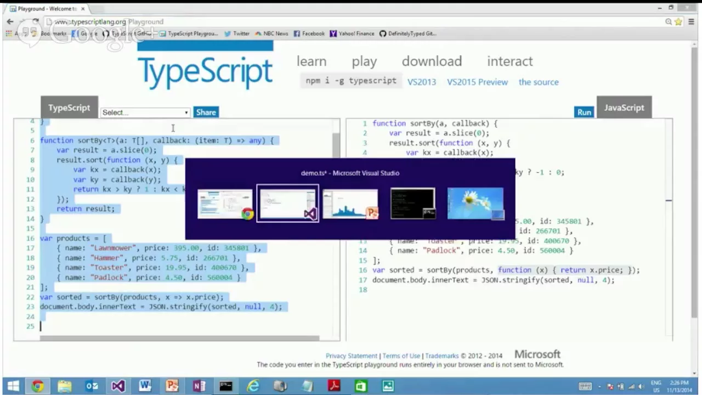Click 'var products = [' in TypeScript editor
Viewport: 702px width, 395px height.
(73, 238)
